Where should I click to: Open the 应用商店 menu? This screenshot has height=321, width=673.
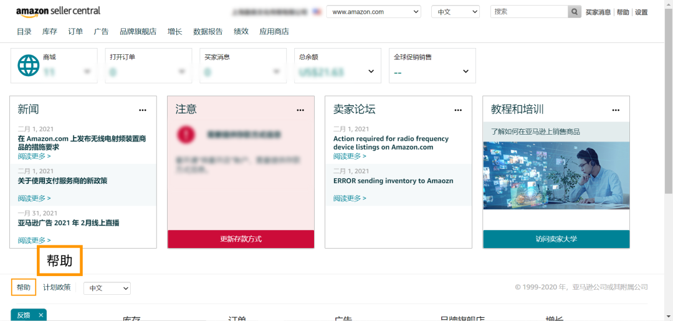pos(274,31)
